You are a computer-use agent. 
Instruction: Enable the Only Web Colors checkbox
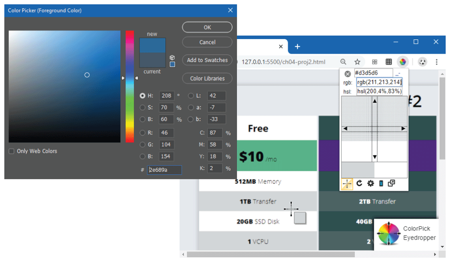[11, 151]
